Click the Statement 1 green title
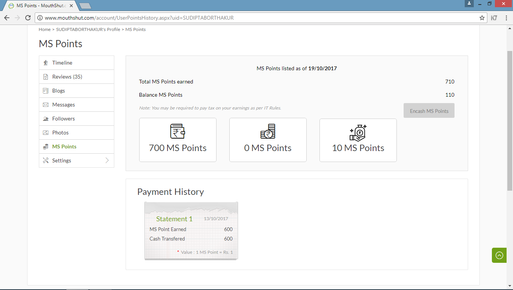This screenshot has height=290, width=513. [x=174, y=219]
